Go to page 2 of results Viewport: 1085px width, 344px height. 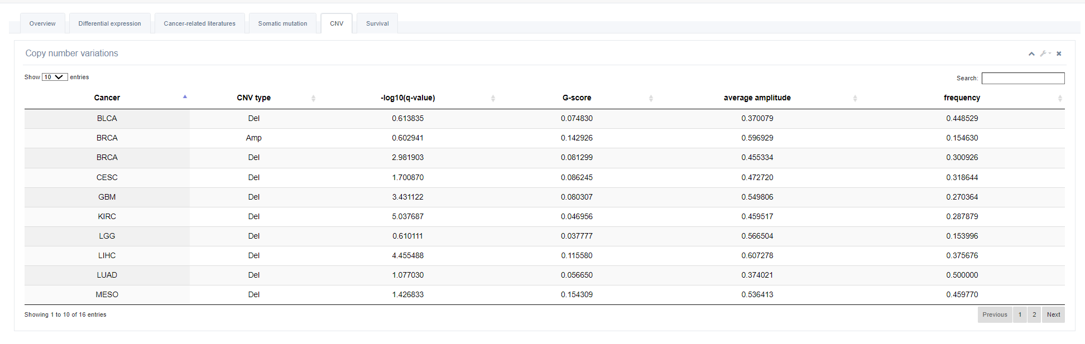coord(1034,314)
